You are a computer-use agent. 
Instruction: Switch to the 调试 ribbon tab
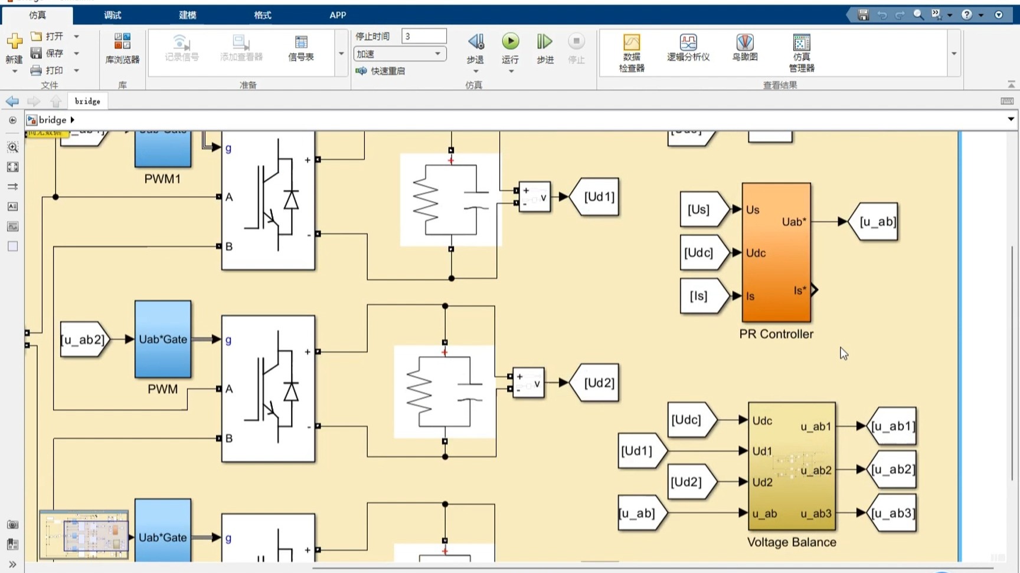(x=112, y=15)
